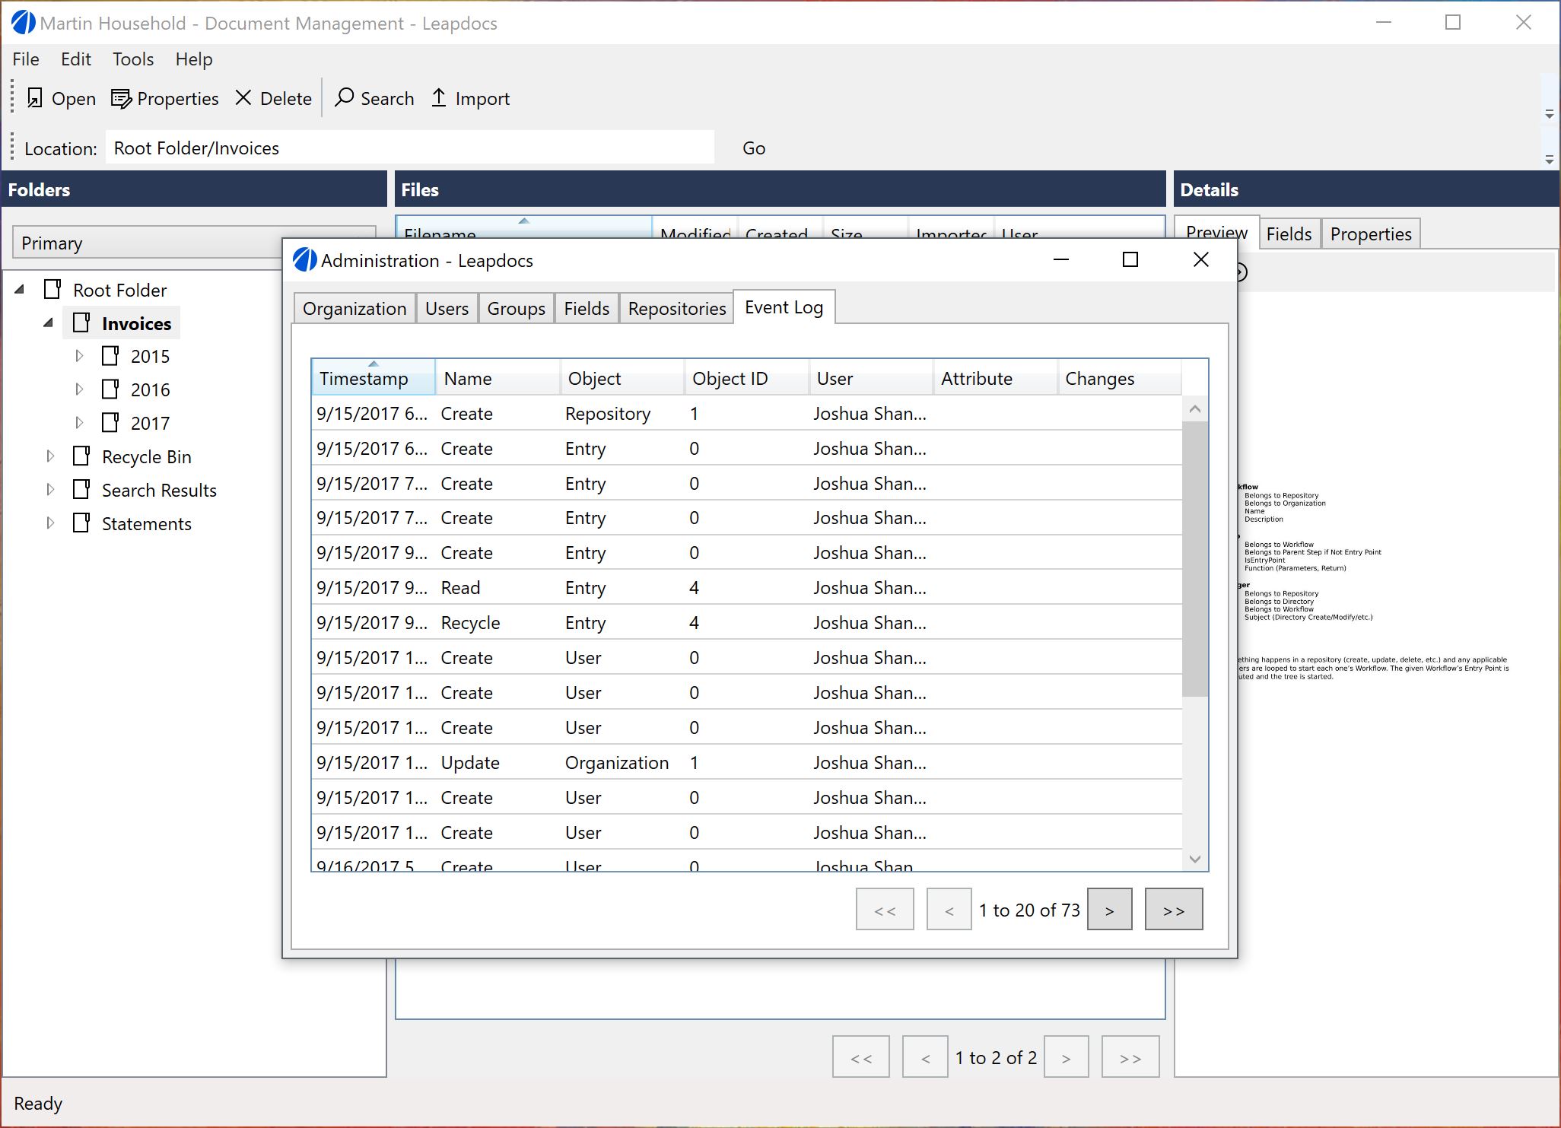This screenshot has width=1561, height=1128.
Task: Click the toolbar overflow arrow beside Location bar
Action: coord(1549,160)
